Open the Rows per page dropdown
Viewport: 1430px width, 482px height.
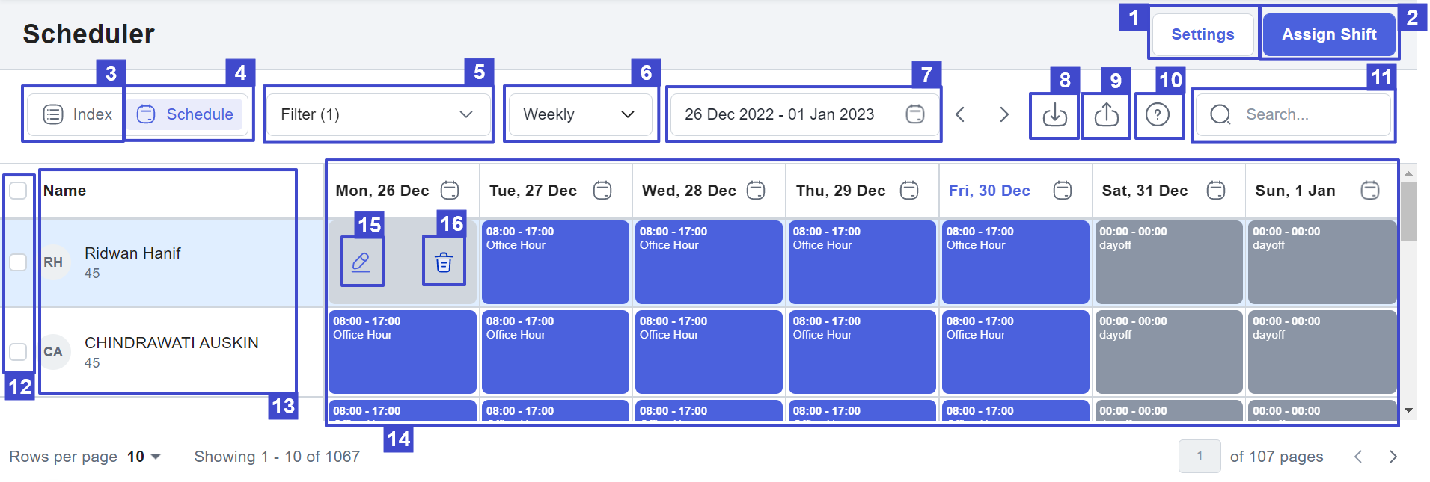pos(144,457)
